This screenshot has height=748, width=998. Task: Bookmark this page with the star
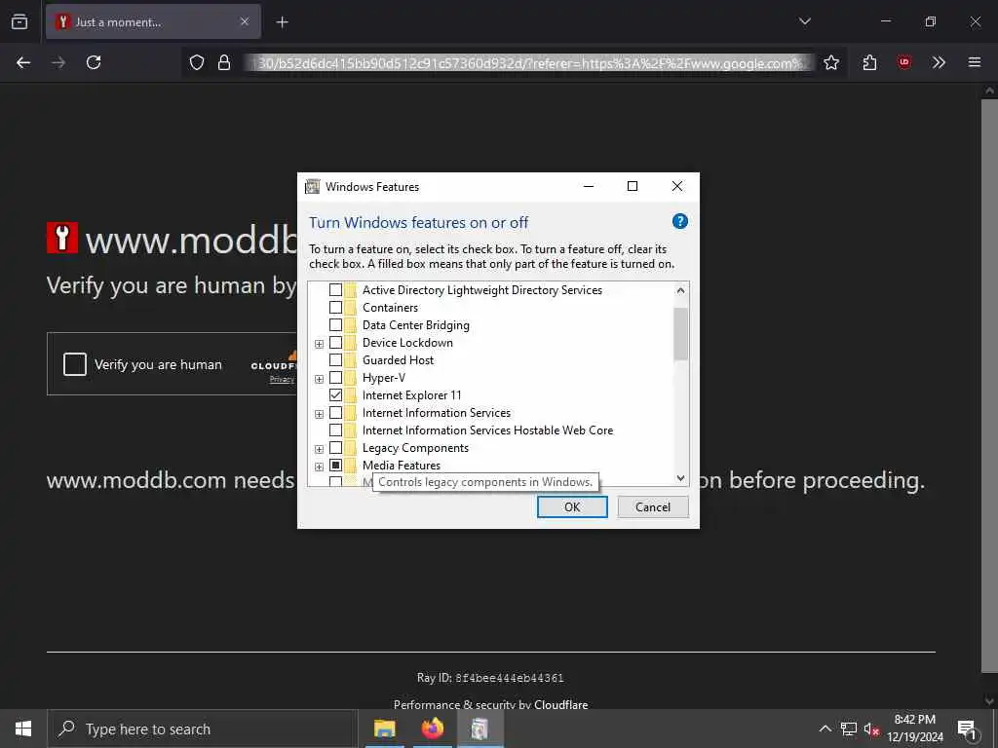click(830, 62)
